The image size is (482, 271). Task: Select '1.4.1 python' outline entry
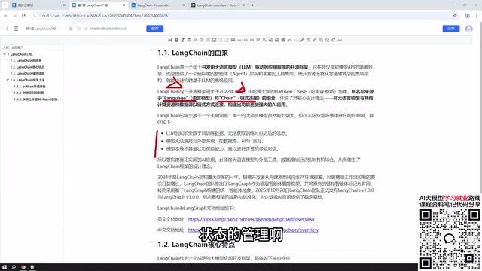coord(29,87)
